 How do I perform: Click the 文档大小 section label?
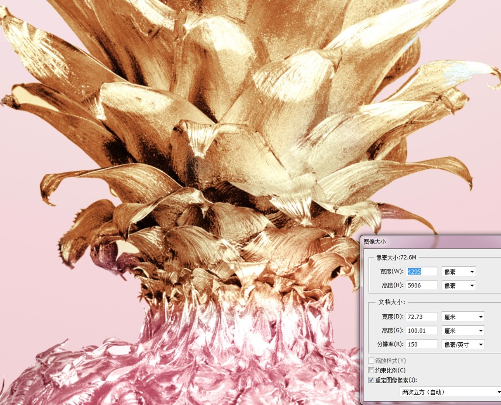[391, 302]
